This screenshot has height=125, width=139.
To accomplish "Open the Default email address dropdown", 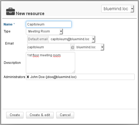I will pos(72,39).
